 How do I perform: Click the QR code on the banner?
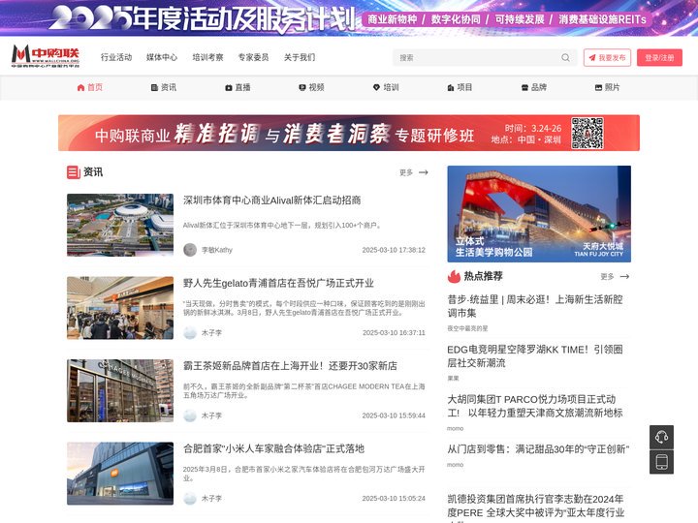(587, 133)
